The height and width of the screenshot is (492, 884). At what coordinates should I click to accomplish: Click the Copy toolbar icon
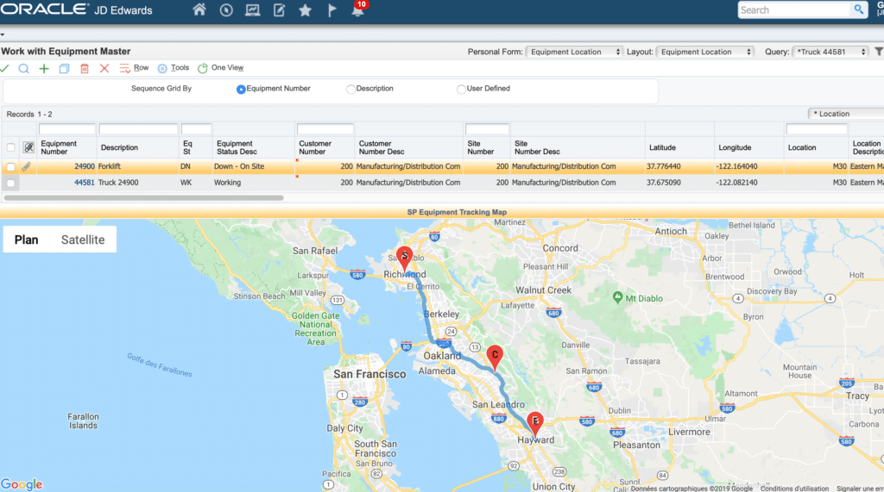[x=64, y=69]
